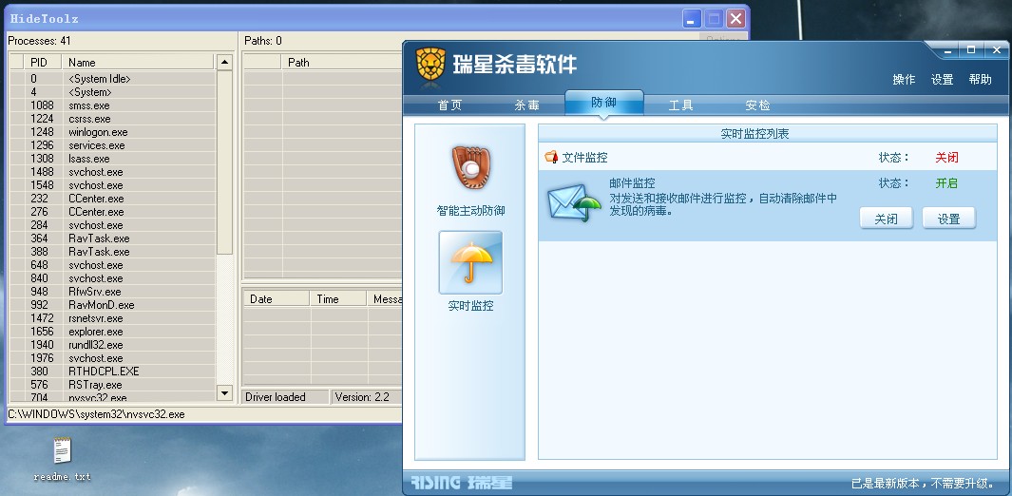Click the Time column header in HideToolz
1012x496 pixels.
tap(338, 298)
